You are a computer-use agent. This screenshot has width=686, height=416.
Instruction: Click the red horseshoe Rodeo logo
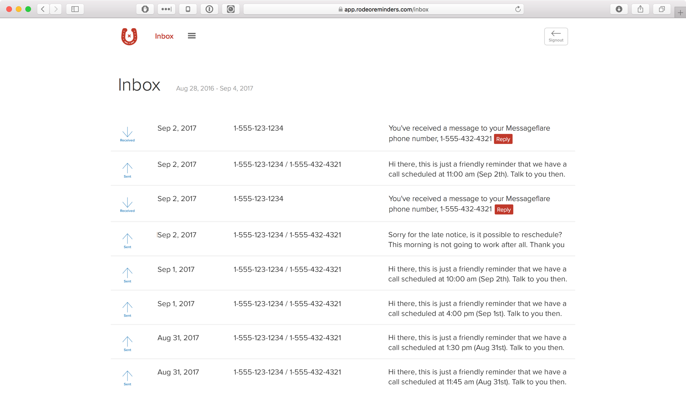click(129, 36)
